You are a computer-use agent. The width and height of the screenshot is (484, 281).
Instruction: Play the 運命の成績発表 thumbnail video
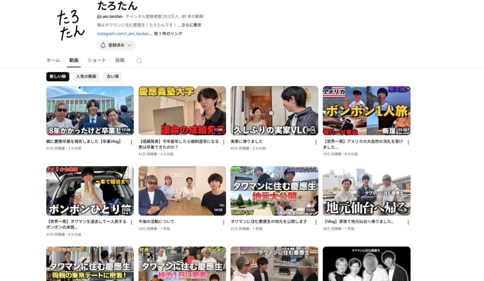[x=182, y=111]
